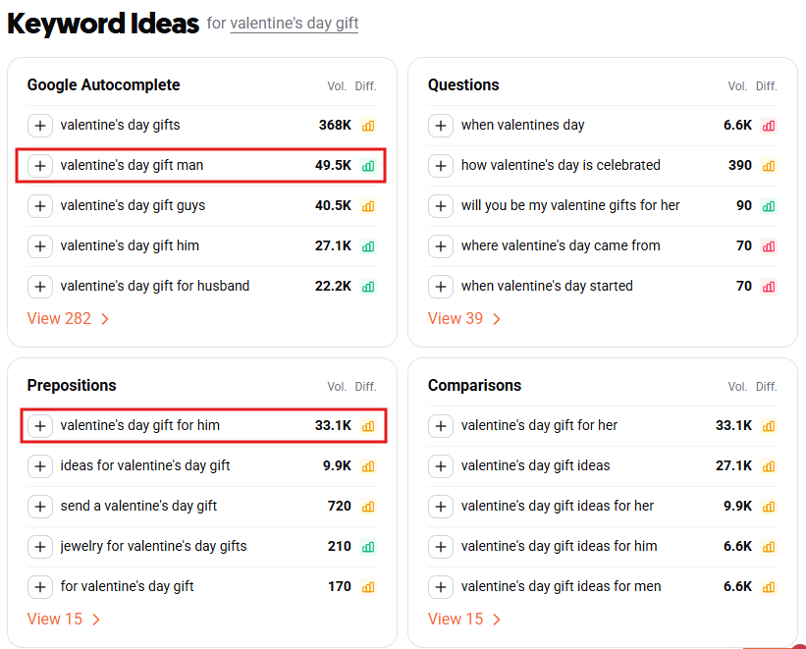Select keyword "where valentine's day came from"
This screenshot has height=649, width=806.
[561, 245]
